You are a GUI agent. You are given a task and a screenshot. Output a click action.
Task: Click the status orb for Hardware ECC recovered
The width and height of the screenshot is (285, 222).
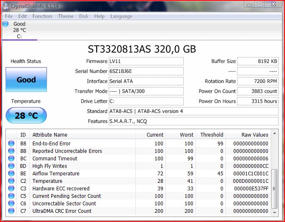click(x=11, y=188)
